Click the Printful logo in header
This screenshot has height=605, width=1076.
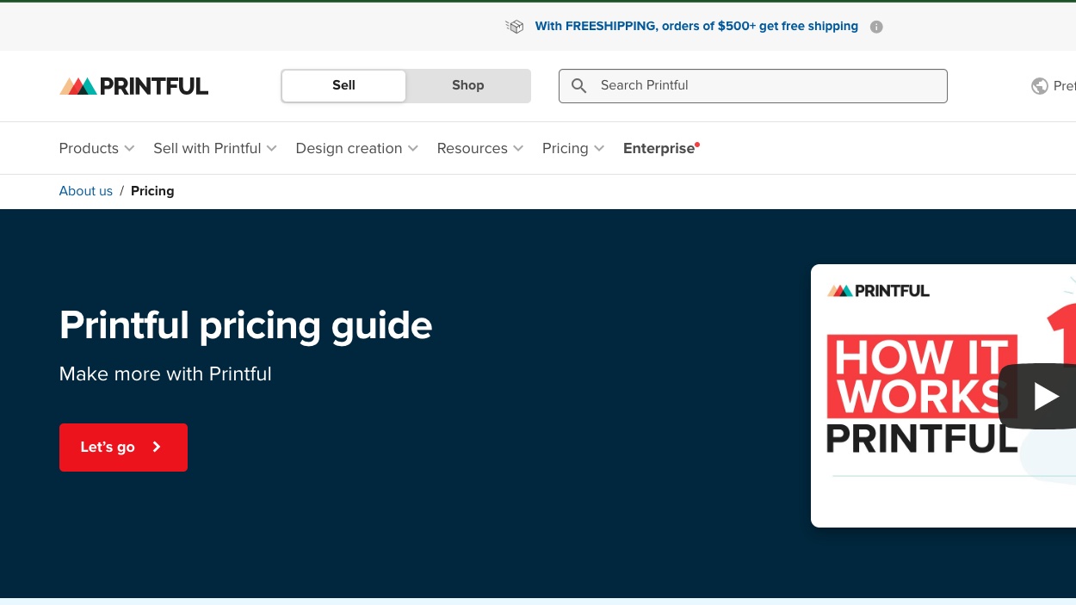pyautogui.click(x=133, y=86)
